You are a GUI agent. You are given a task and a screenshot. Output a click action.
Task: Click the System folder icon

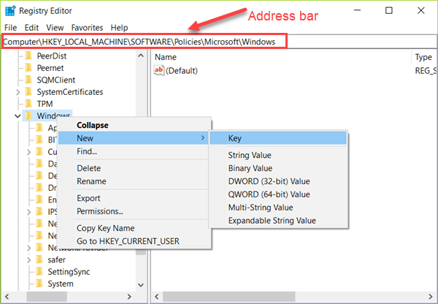(39, 284)
